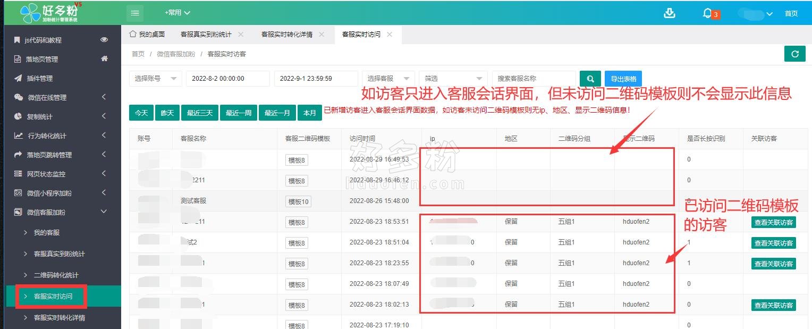This screenshot has width=812, height=329.
Task: Click the 行为转化统计 line chart icon
Action: pos(18,136)
